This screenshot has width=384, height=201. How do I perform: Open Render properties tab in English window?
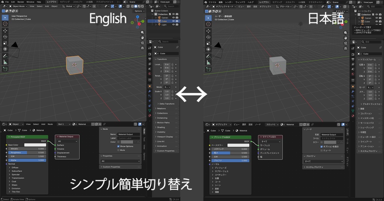point(150,54)
